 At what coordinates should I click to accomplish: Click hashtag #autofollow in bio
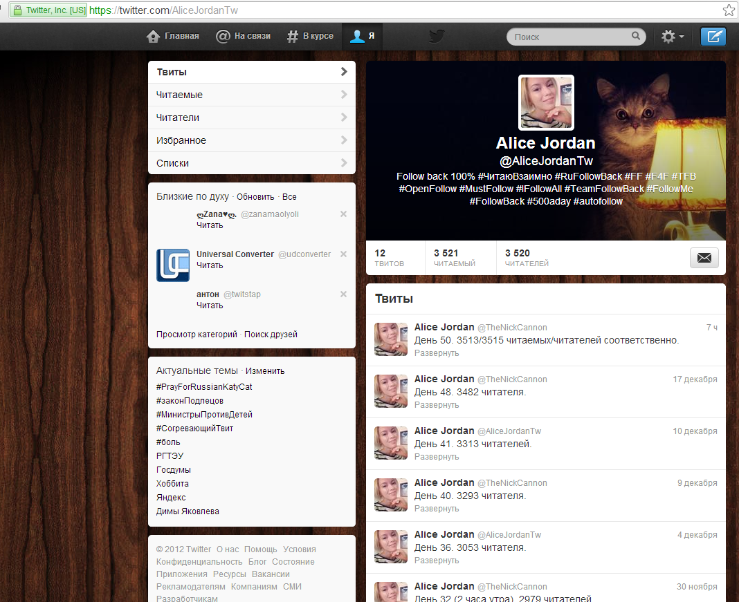[x=598, y=201]
